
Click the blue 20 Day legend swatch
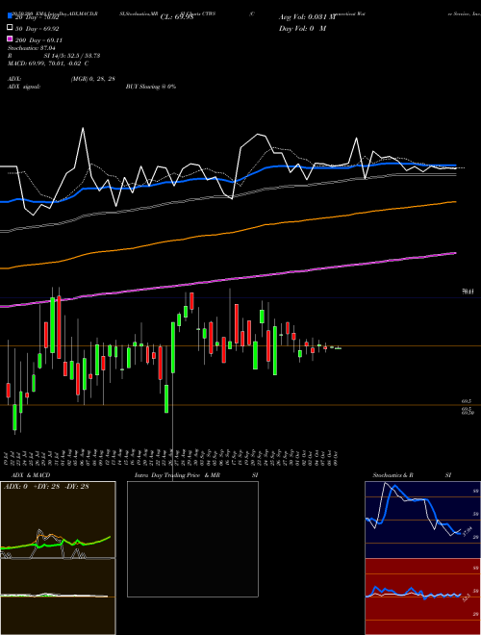pyautogui.click(x=10, y=16)
